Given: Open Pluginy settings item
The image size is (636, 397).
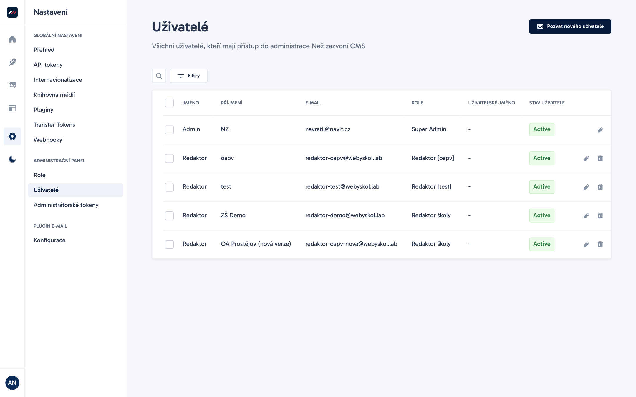Looking at the screenshot, I should (76, 110).
